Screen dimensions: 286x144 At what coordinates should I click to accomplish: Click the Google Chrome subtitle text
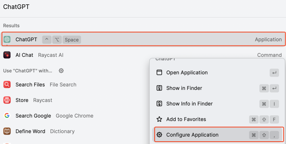(x=75, y=116)
